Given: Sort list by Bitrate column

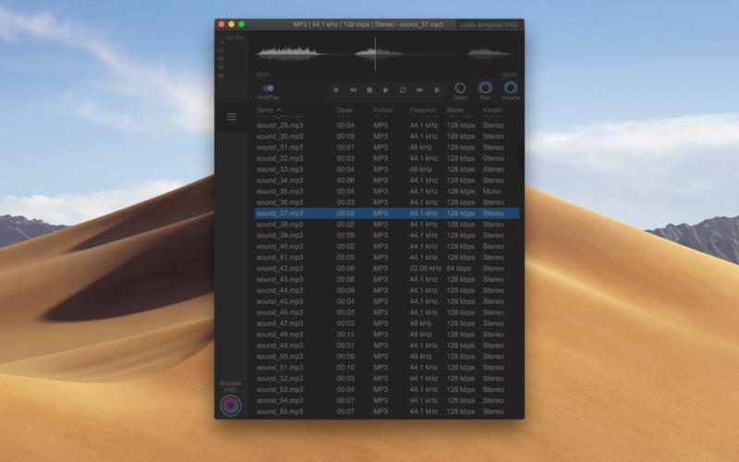Looking at the screenshot, I should click(455, 110).
